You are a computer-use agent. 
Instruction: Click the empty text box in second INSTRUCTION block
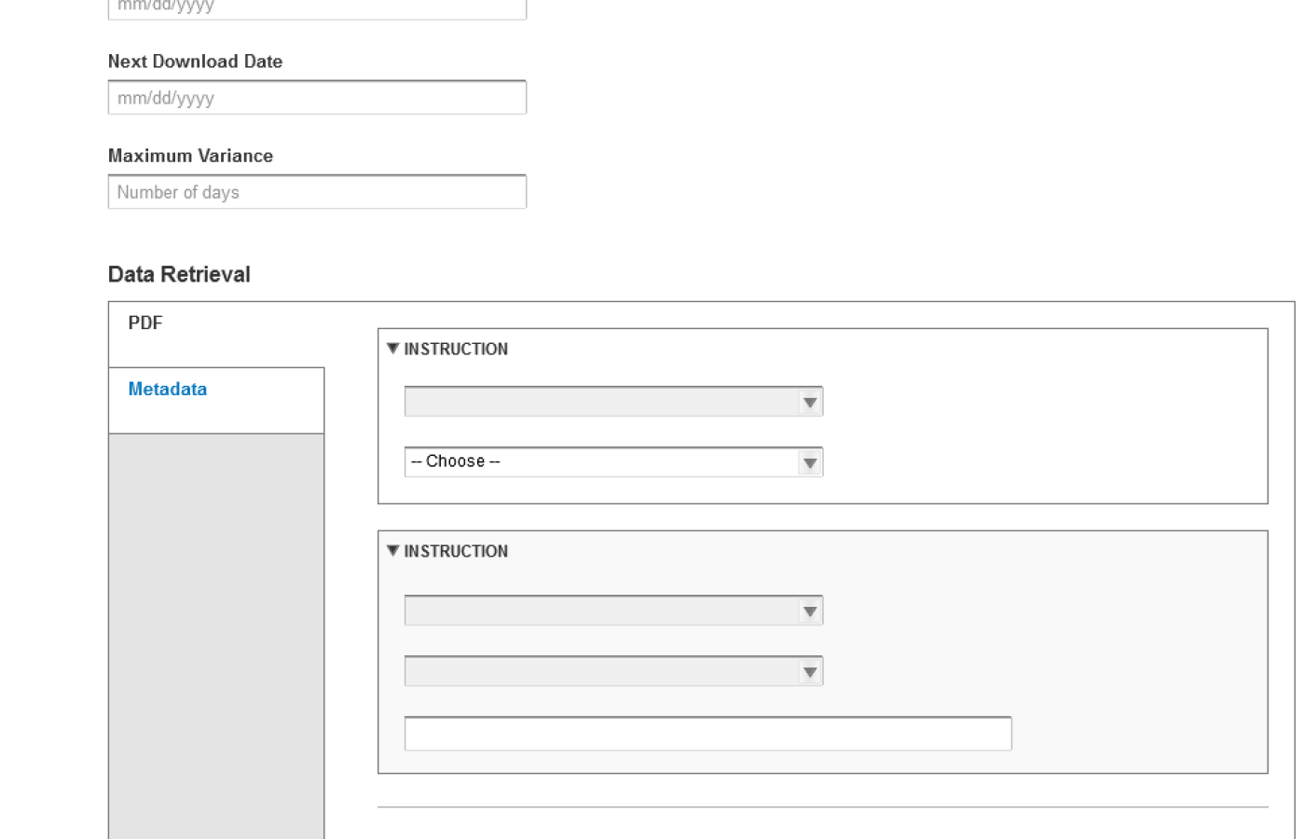[707, 734]
